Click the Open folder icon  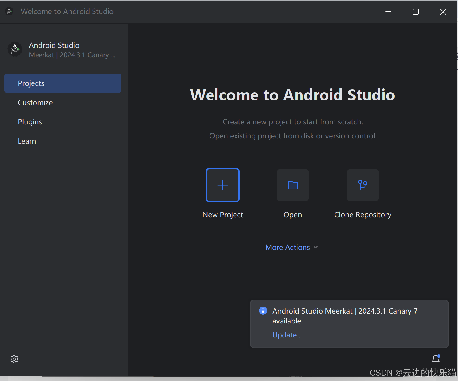coord(293,185)
